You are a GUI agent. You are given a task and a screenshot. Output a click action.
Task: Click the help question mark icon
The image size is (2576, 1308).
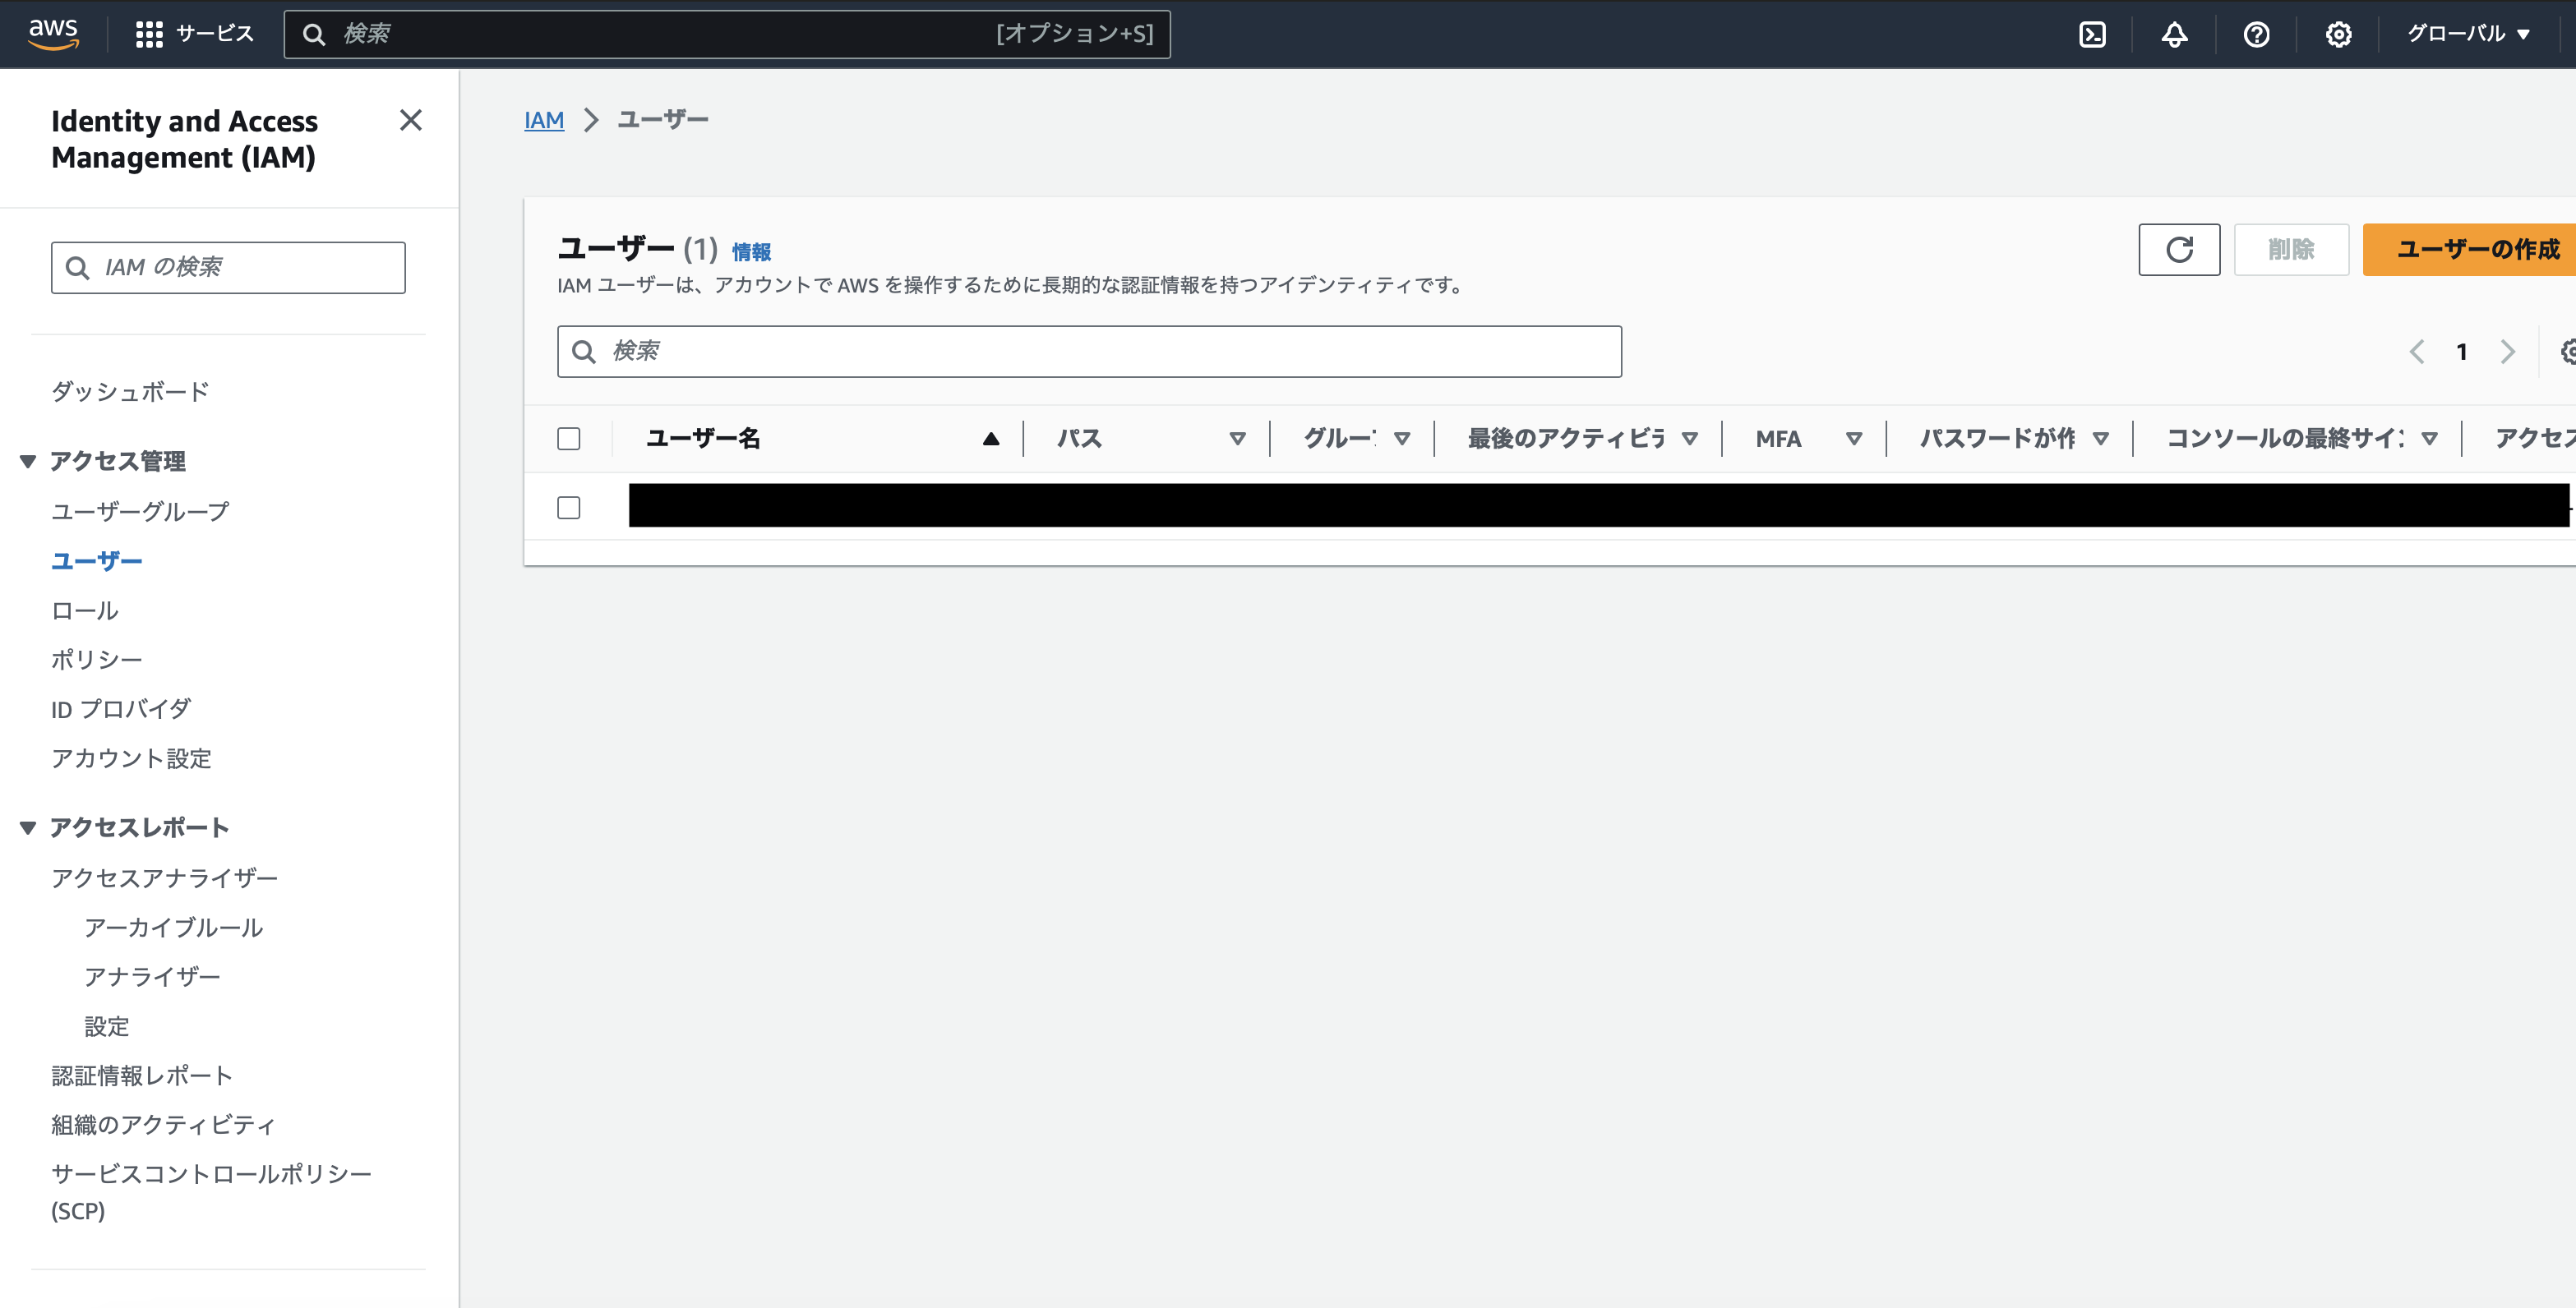tap(2256, 35)
